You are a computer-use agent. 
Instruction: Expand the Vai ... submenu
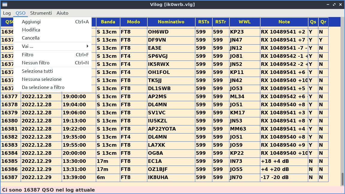coord(52,46)
